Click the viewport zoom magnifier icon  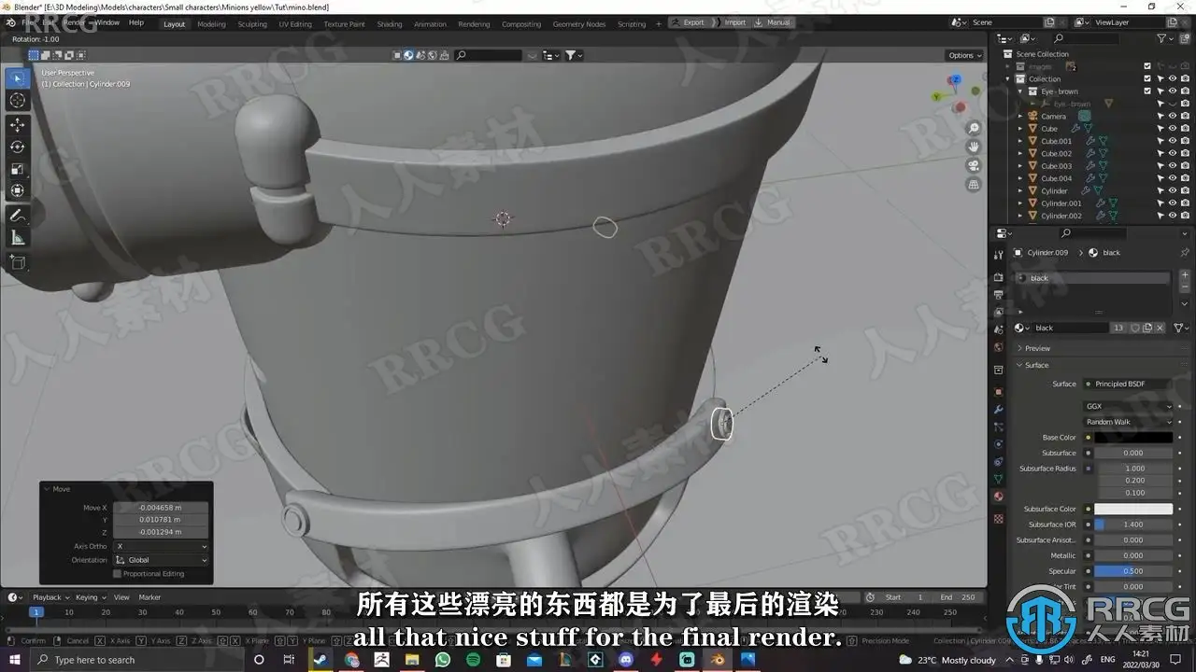click(x=974, y=128)
